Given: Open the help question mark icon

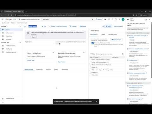Looking at the screenshot, I should pyautogui.click(x=116, y=19).
